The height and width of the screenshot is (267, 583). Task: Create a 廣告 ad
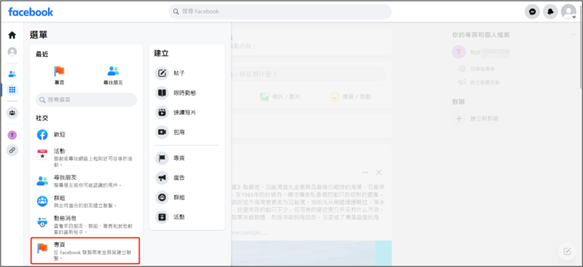pyautogui.click(x=187, y=178)
